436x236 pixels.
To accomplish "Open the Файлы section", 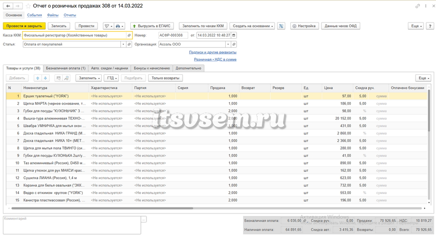I will point(52,15).
